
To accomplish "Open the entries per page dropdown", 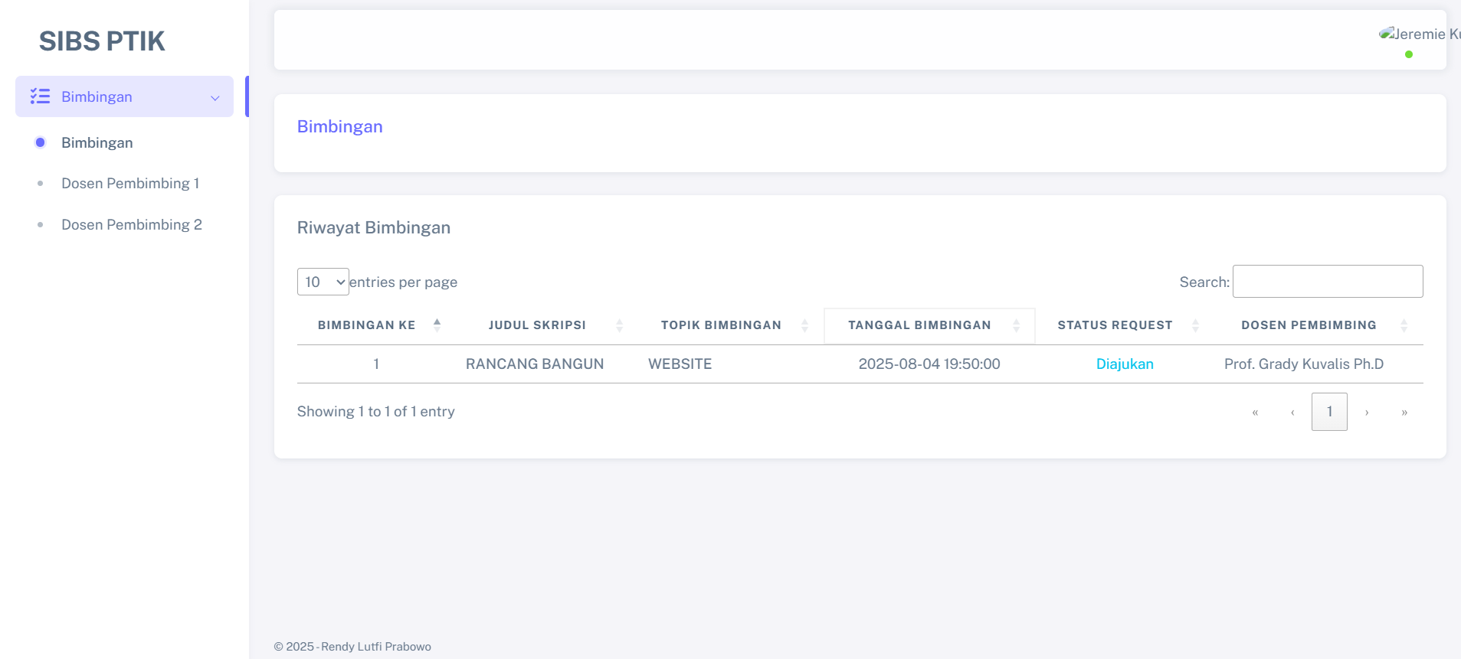I will (323, 282).
